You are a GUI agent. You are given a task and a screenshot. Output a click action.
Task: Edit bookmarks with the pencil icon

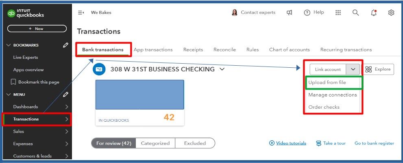tap(65, 45)
